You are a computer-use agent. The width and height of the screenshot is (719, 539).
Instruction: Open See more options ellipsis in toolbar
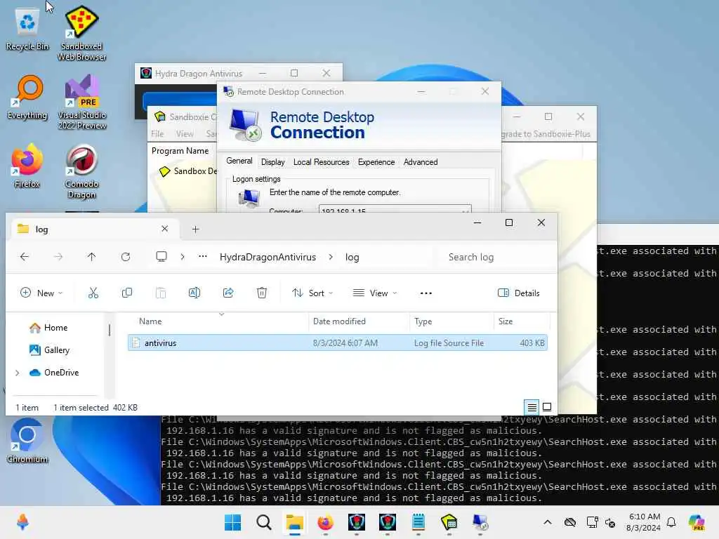426,293
